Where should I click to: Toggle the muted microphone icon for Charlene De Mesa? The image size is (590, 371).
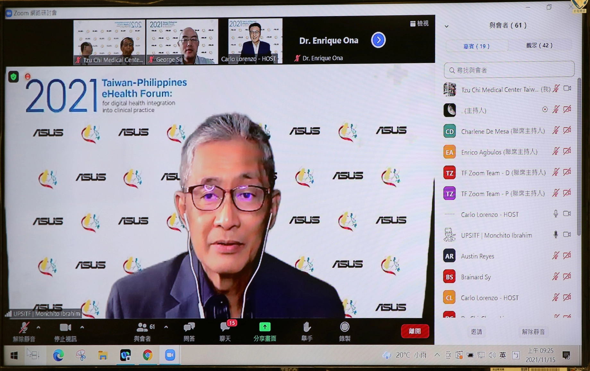coord(556,130)
